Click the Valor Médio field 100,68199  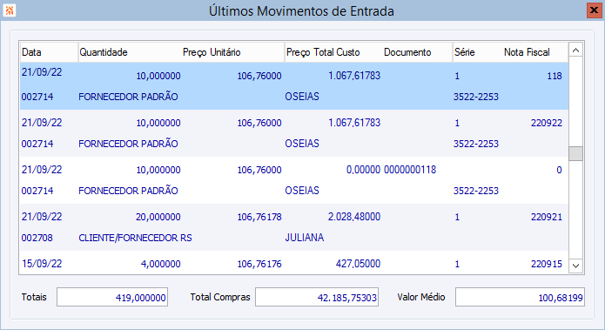520,297
